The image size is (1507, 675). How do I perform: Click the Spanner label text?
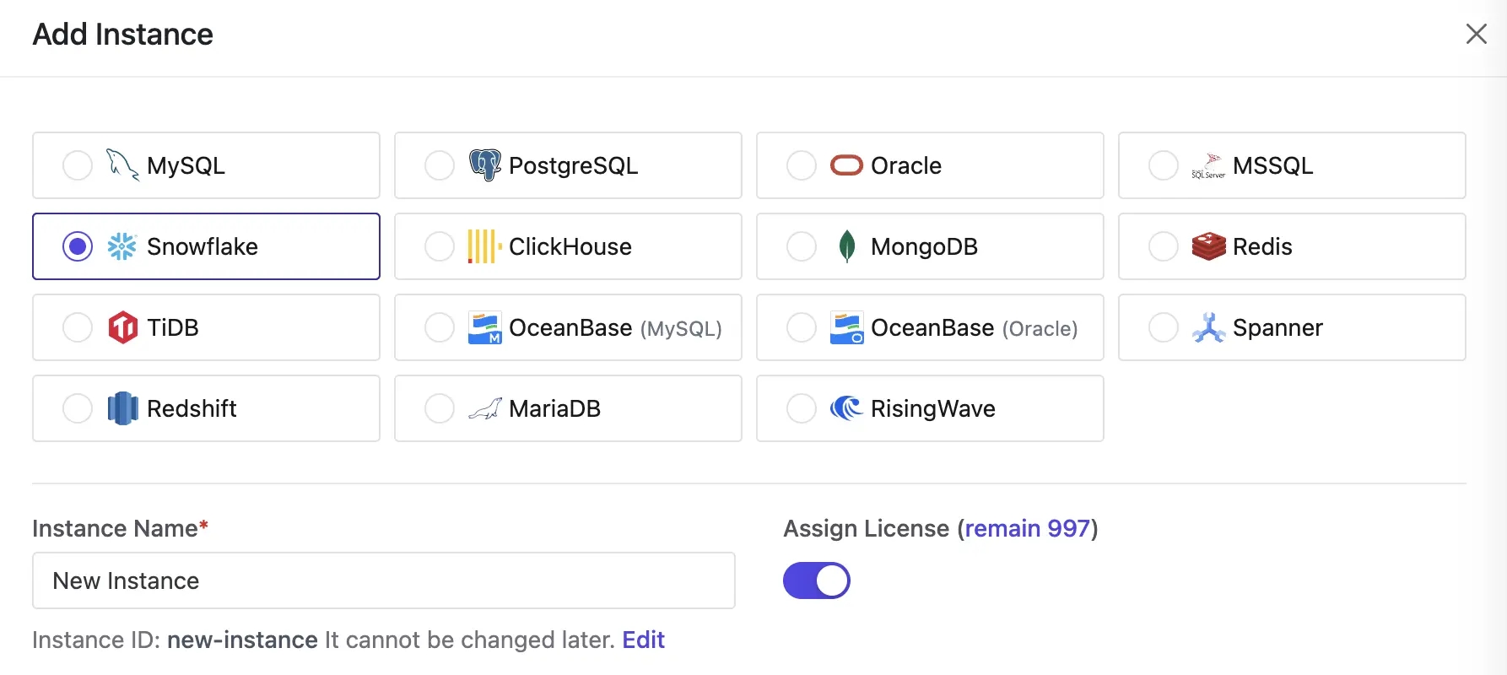tap(1277, 327)
